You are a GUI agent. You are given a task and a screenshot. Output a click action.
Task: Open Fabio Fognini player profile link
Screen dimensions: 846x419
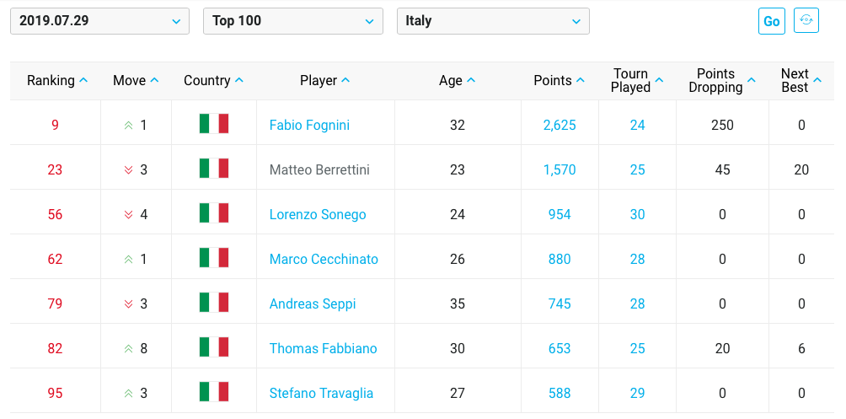pyautogui.click(x=310, y=126)
